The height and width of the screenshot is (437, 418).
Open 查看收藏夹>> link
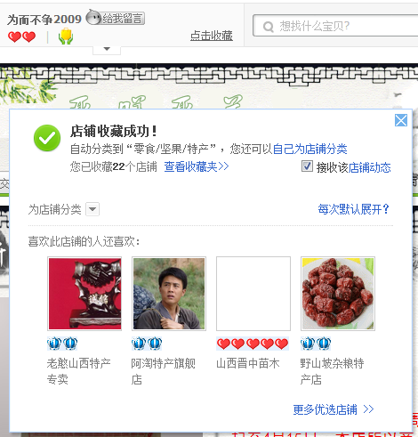[197, 166]
